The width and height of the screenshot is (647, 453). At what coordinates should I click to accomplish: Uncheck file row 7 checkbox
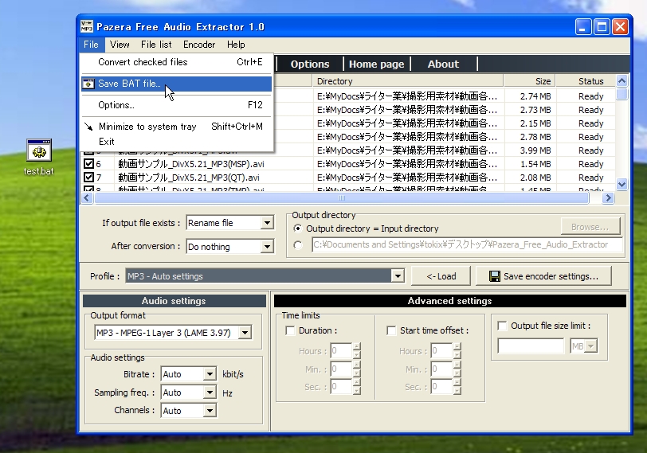(x=88, y=178)
